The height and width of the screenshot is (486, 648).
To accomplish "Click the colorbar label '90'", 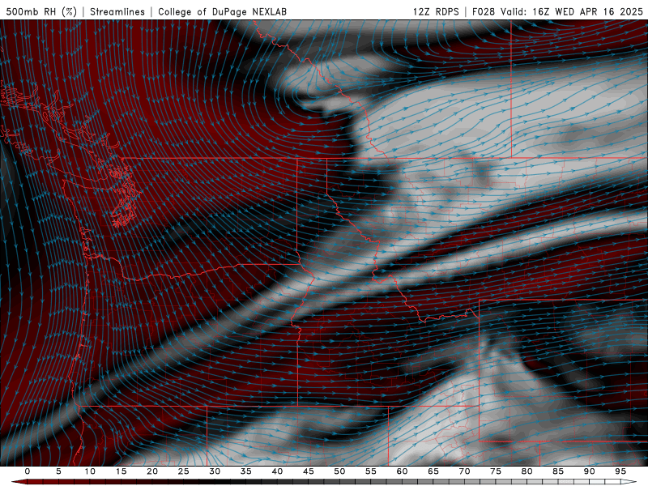I will click(x=590, y=471).
